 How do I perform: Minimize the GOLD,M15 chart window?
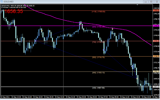[x=146, y=2]
